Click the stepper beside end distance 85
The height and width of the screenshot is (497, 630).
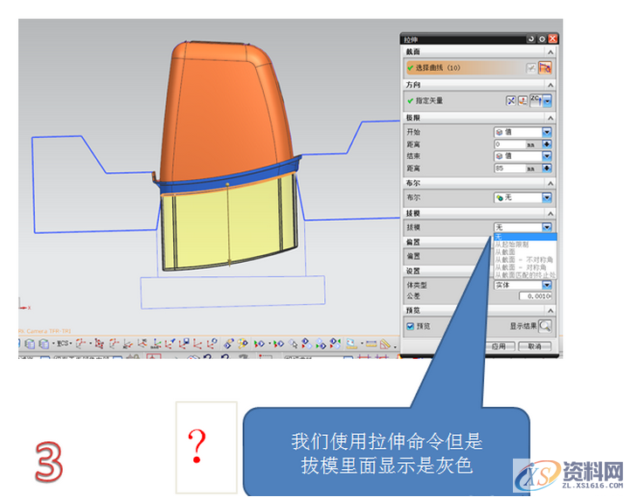(547, 168)
